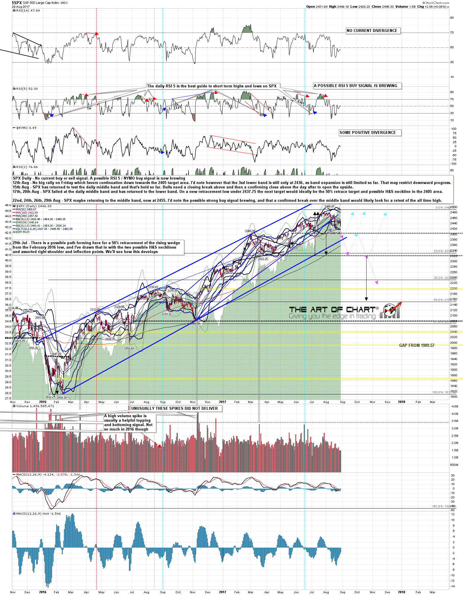Click the MA(50) 2450.67 legend entry
The height and width of the screenshot is (595, 463).
click(24, 209)
